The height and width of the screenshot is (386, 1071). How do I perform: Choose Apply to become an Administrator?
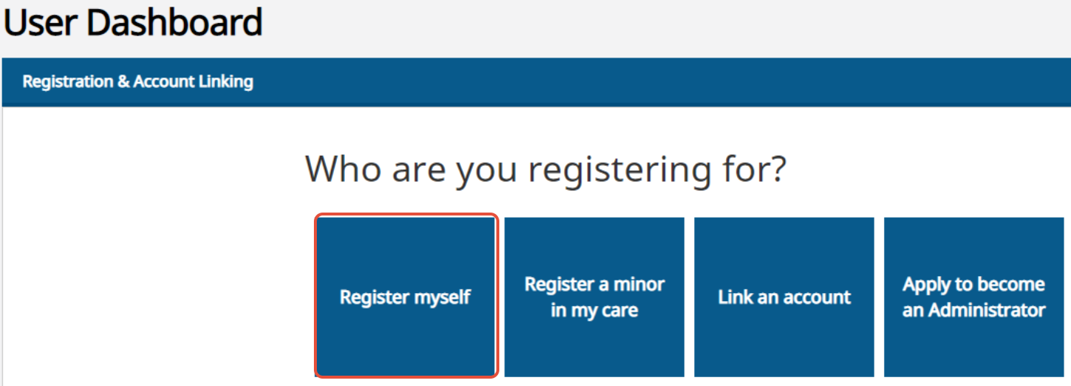pos(974,297)
